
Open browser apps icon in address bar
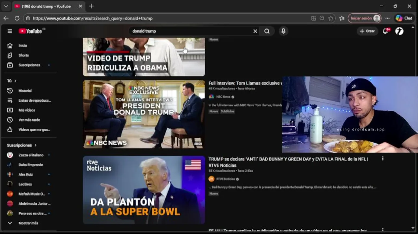313,19
